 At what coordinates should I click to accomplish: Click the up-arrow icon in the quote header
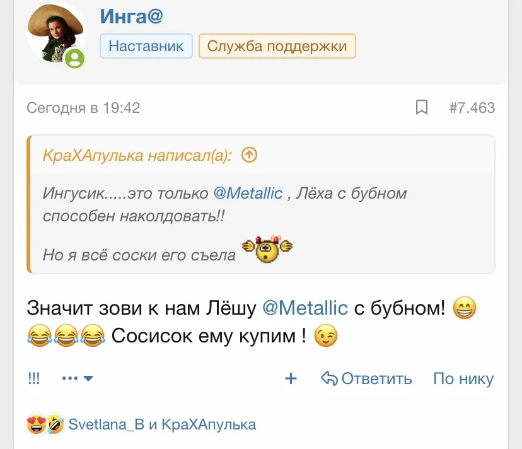(250, 155)
